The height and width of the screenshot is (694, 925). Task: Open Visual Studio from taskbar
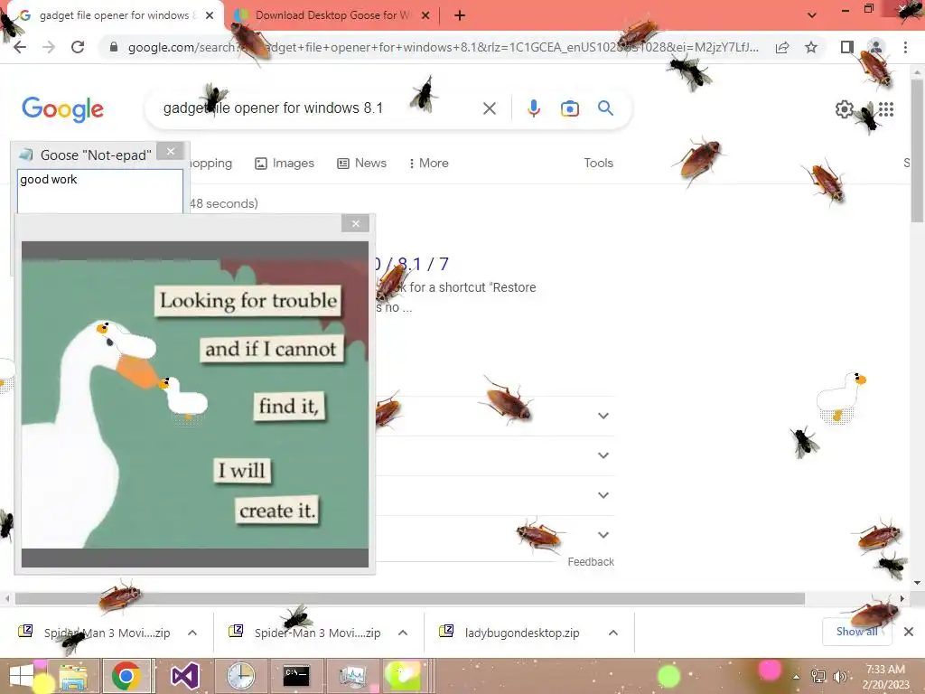(184, 676)
